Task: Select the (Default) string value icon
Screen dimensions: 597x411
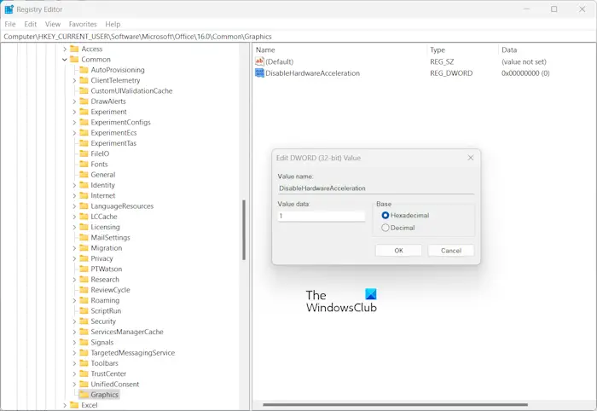Action: (259, 61)
